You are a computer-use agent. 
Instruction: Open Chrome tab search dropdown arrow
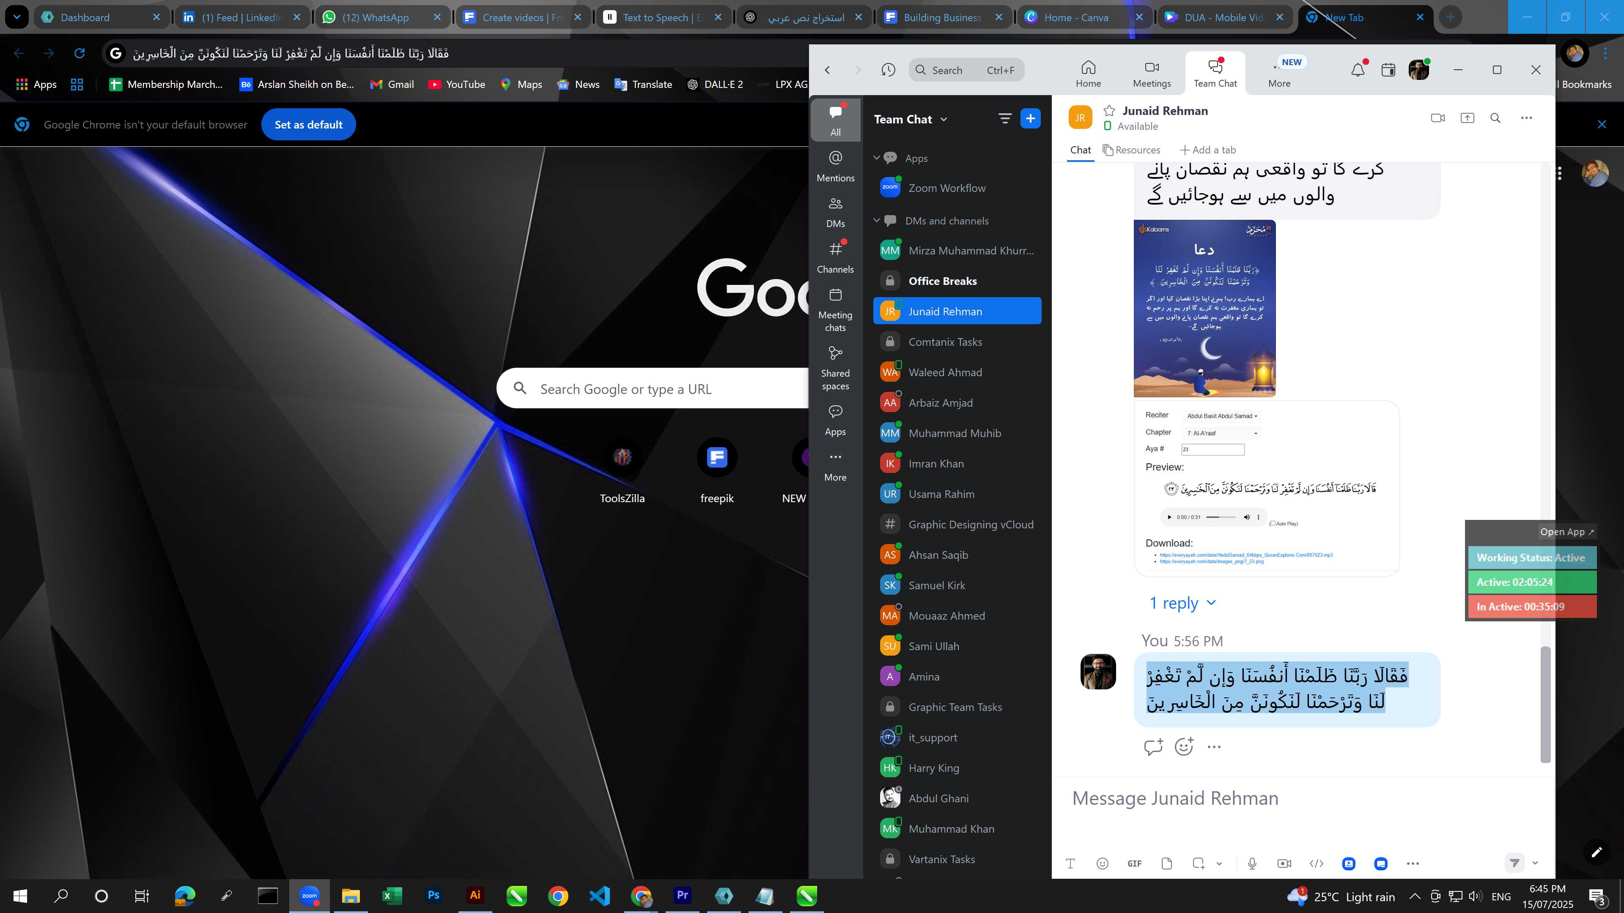pyautogui.click(x=16, y=17)
